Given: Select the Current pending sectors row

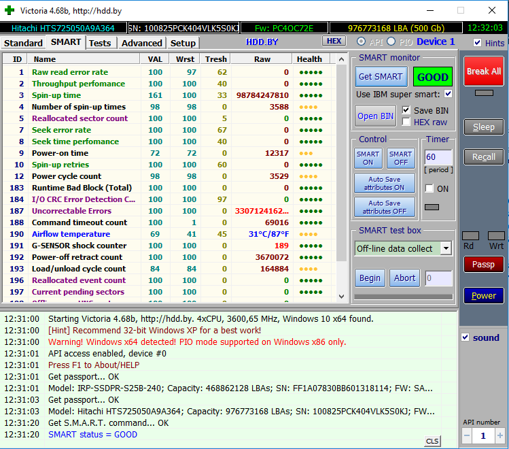Looking at the screenshot, I should click(169, 292).
